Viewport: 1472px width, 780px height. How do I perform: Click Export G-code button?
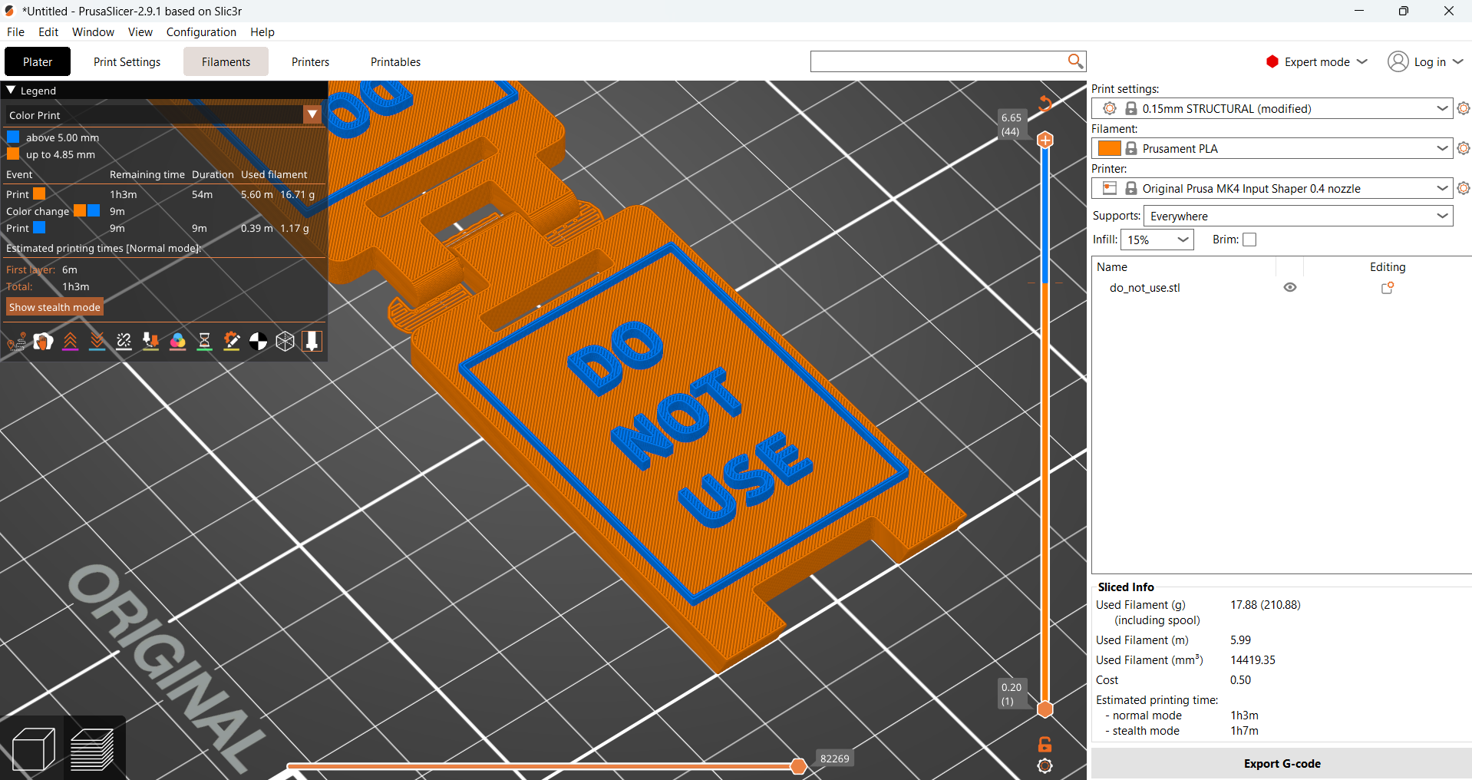tap(1282, 764)
